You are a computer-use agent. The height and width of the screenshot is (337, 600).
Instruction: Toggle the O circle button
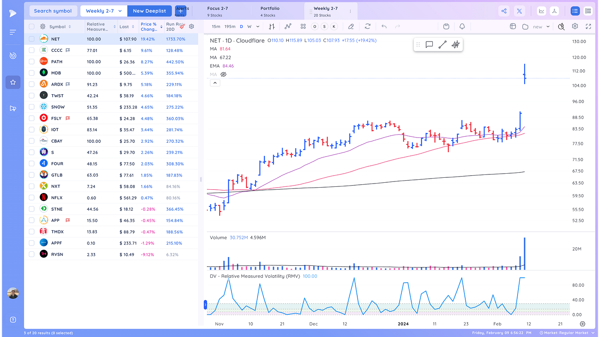tap(315, 26)
